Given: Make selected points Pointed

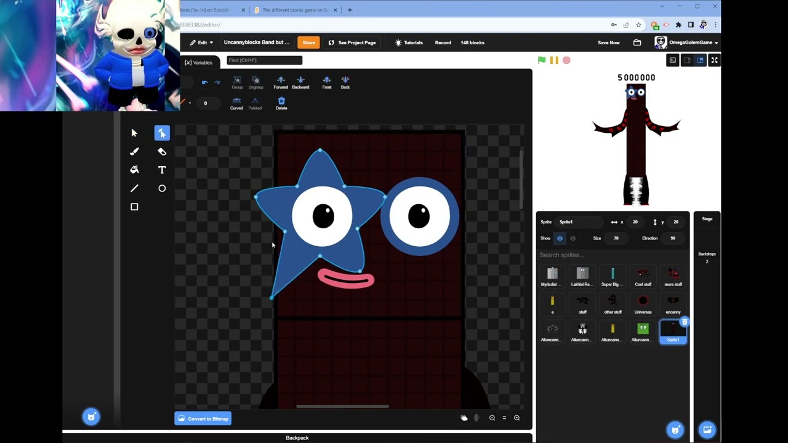Looking at the screenshot, I should click(x=255, y=103).
